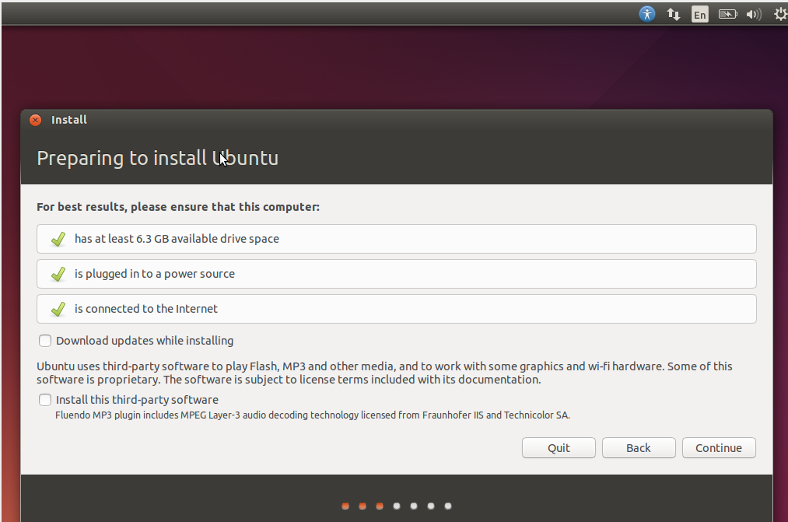Click the Quit button

tap(559, 447)
